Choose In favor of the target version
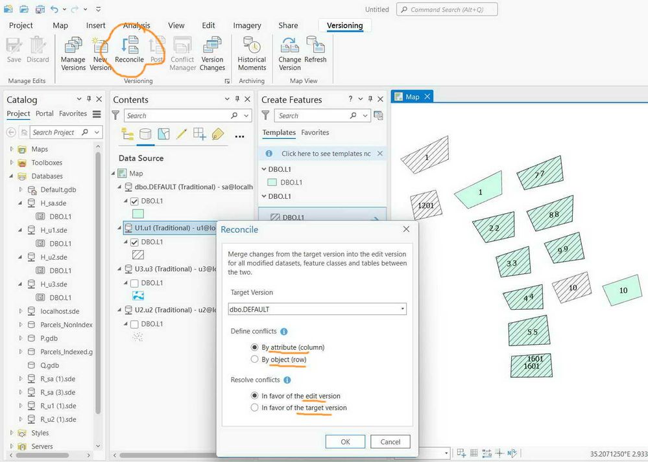Image resolution: width=648 pixels, height=462 pixels. coord(254,408)
